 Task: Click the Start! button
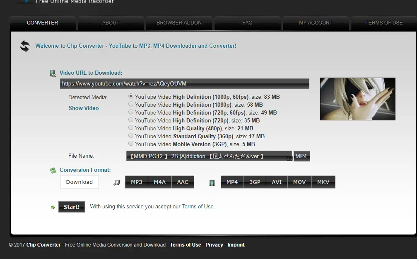(72, 207)
